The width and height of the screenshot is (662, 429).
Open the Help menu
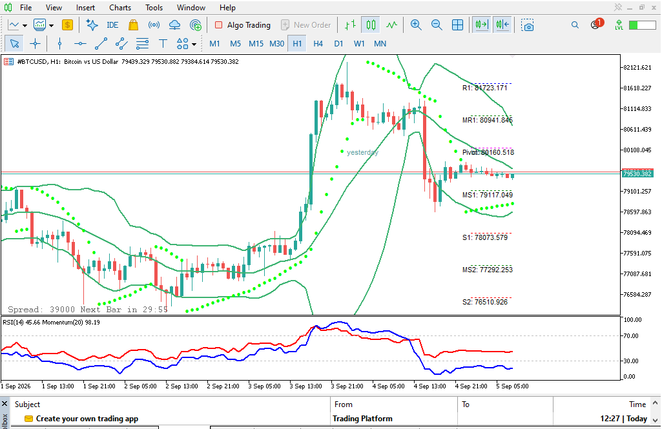[x=227, y=8]
